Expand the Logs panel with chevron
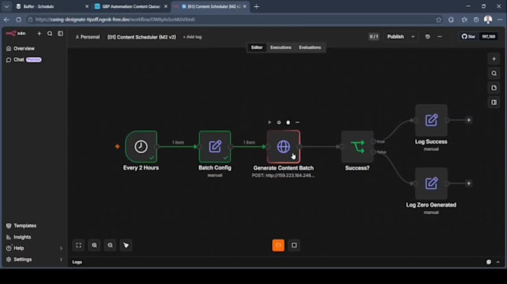 [x=498, y=262]
